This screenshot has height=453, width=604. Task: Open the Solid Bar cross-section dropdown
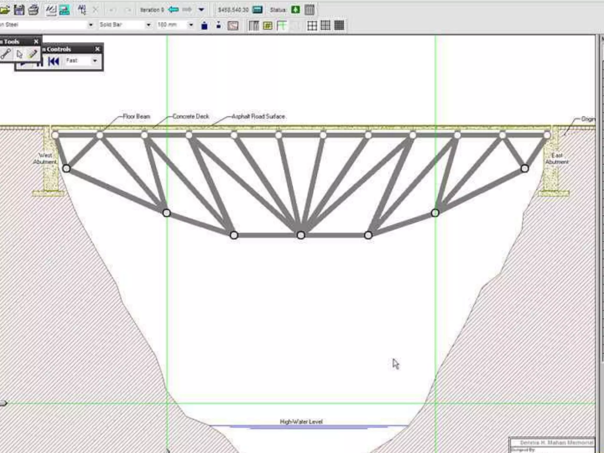point(149,25)
